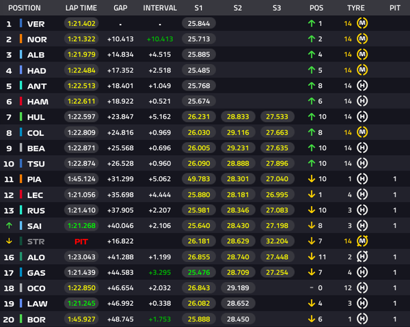
Task: Click the TYRE column header
Action: 356,8
